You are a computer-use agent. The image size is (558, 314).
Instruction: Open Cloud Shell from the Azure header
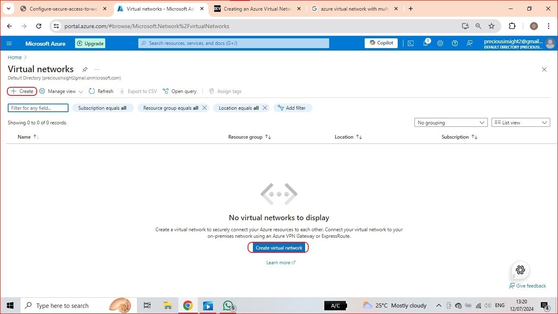tap(411, 44)
